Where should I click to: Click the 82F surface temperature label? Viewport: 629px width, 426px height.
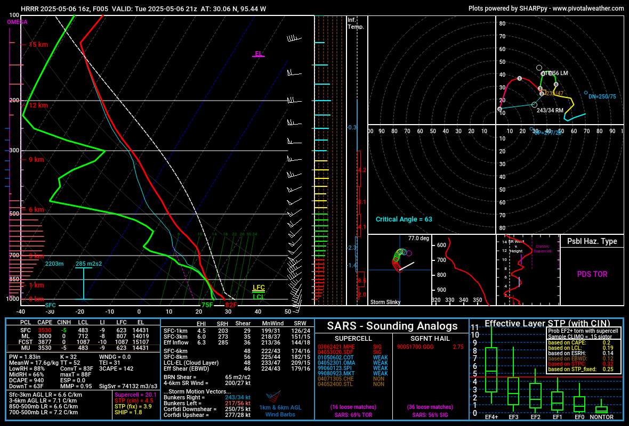click(231, 305)
